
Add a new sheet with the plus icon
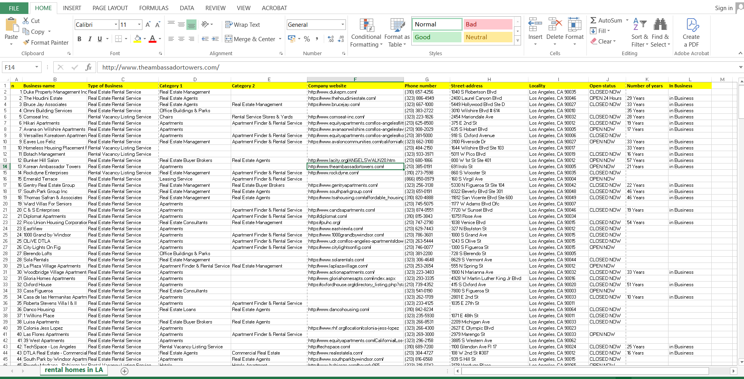(x=125, y=371)
